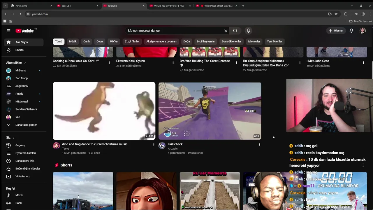Select Aksiyon-macera oyunları chip

(x=161, y=41)
